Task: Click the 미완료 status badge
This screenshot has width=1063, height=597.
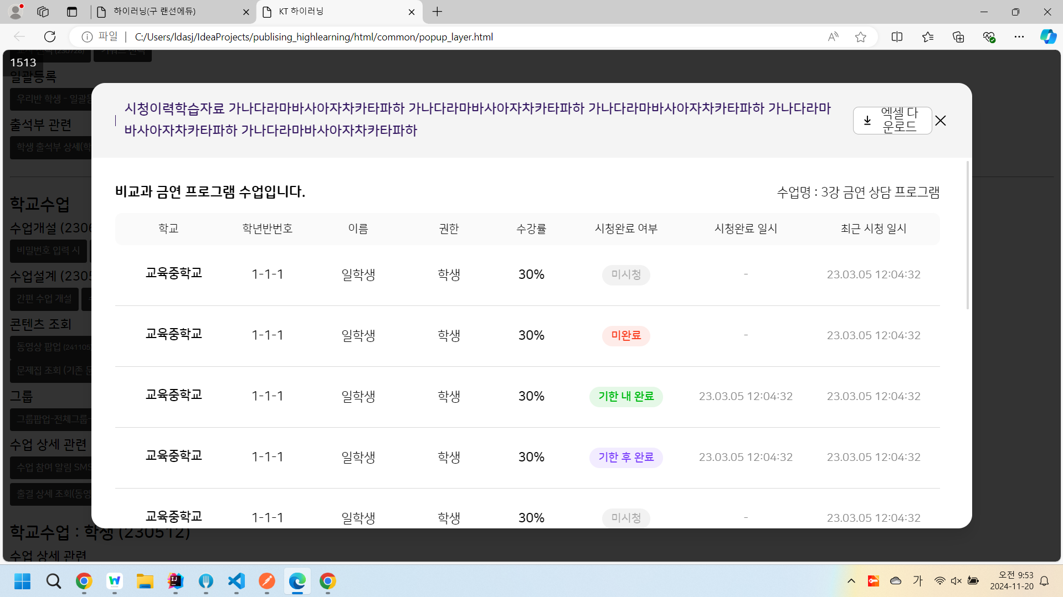Action: point(626,335)
